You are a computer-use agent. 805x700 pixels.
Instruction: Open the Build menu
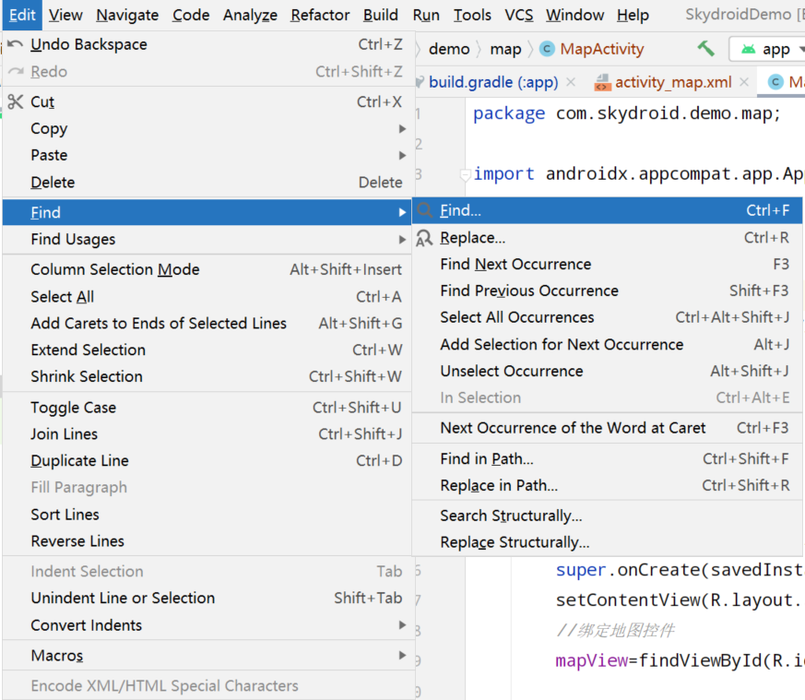(x=381, y=15)
